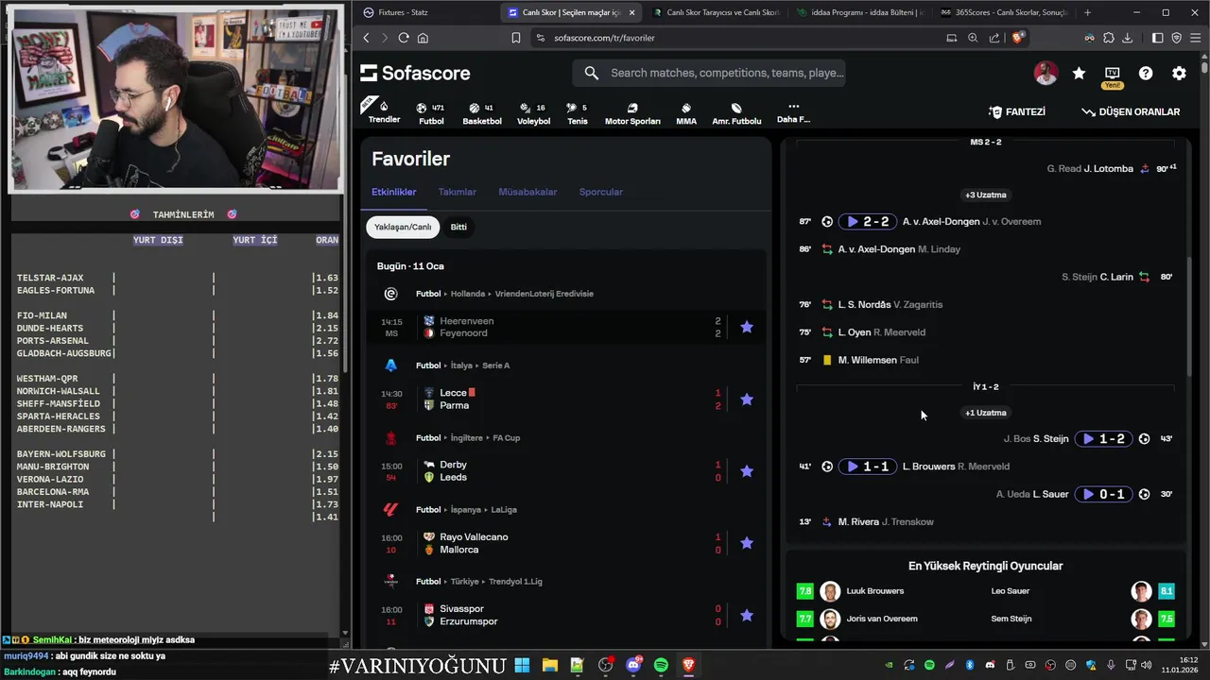Go back in the browser
This screenshot has width=1210, height=680.
point(367,38)
